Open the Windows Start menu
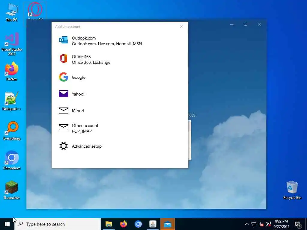 [7, 224]
